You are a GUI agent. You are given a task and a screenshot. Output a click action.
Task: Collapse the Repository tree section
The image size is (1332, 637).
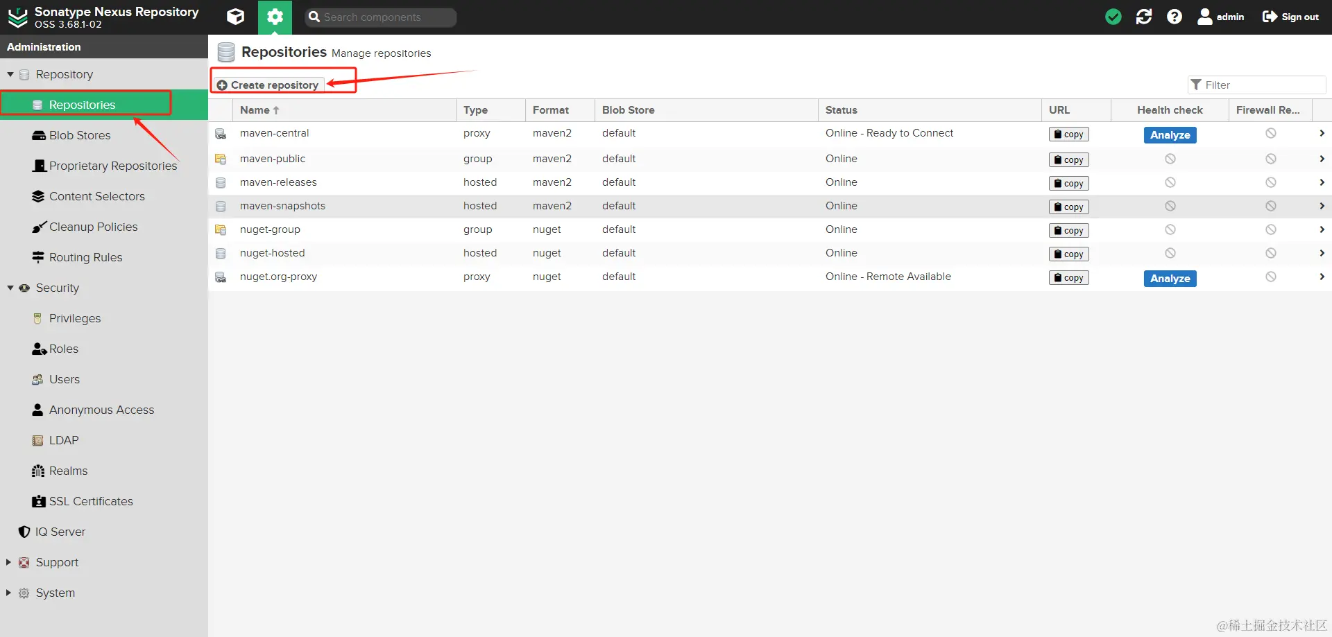10,74
